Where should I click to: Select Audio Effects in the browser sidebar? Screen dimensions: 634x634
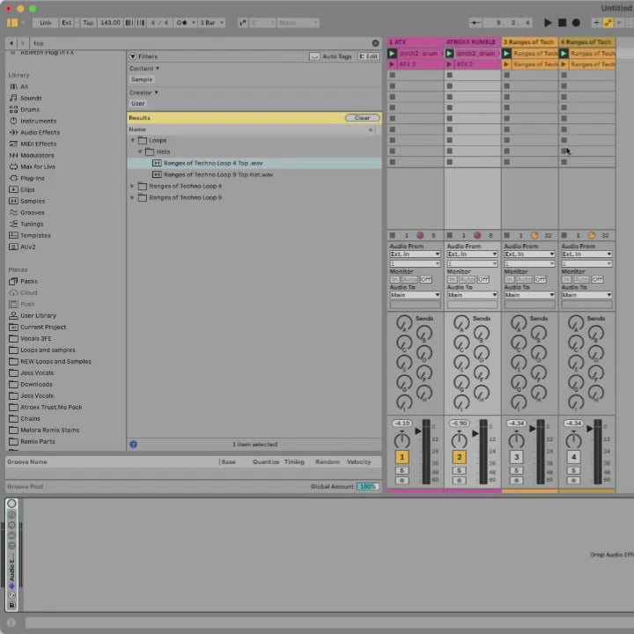tap(40, 132)
